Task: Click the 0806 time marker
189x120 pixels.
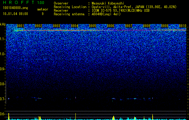Action: tap(111, 26)
